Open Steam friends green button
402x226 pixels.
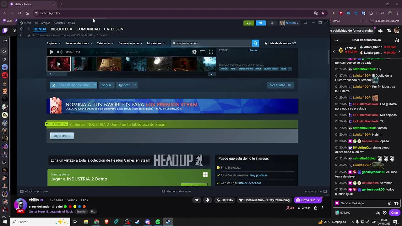point(249,23)
